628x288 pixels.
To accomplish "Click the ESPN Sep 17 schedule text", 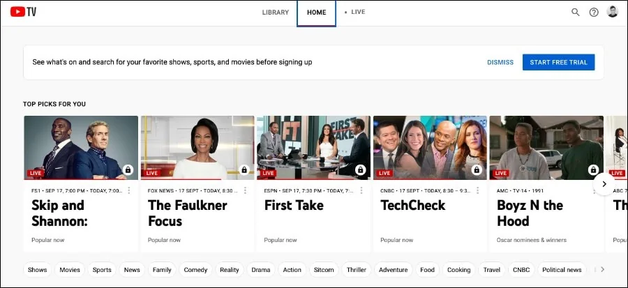I will (309, 191).
